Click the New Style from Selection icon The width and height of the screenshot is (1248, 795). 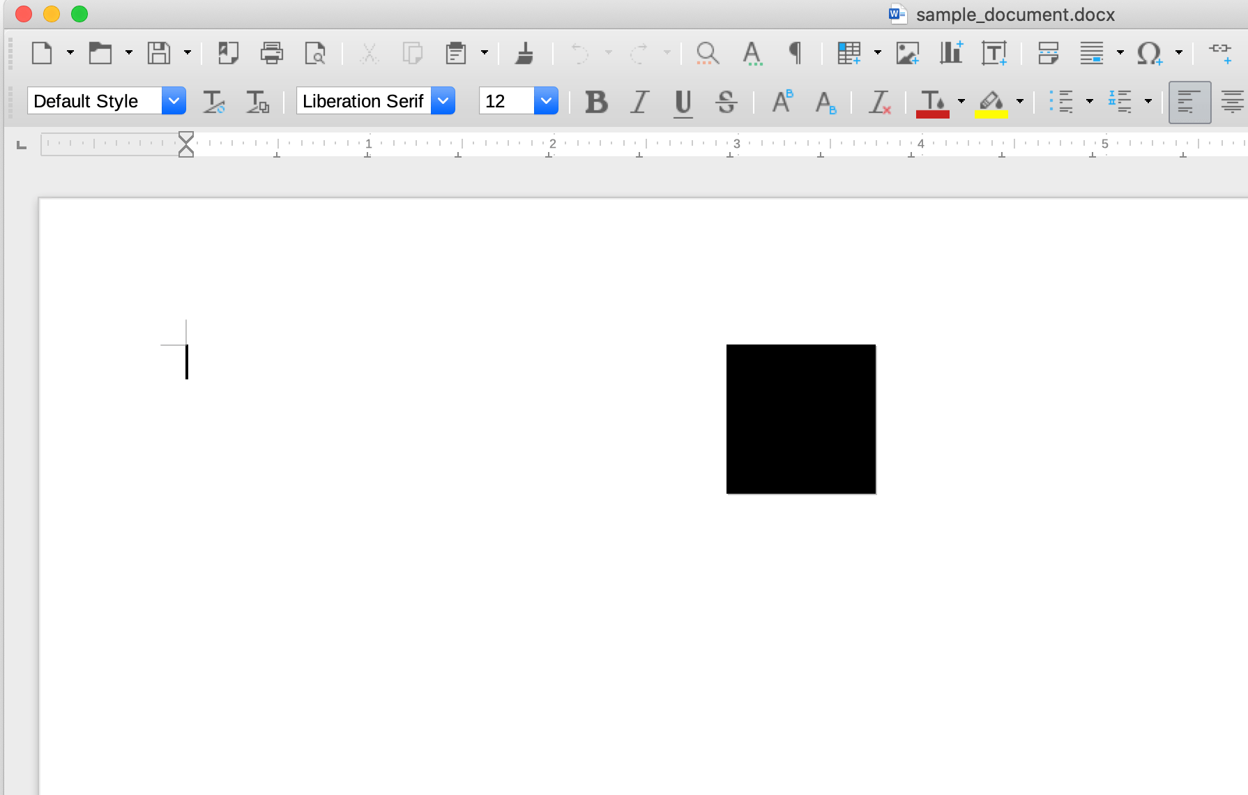tap(257, 102)
